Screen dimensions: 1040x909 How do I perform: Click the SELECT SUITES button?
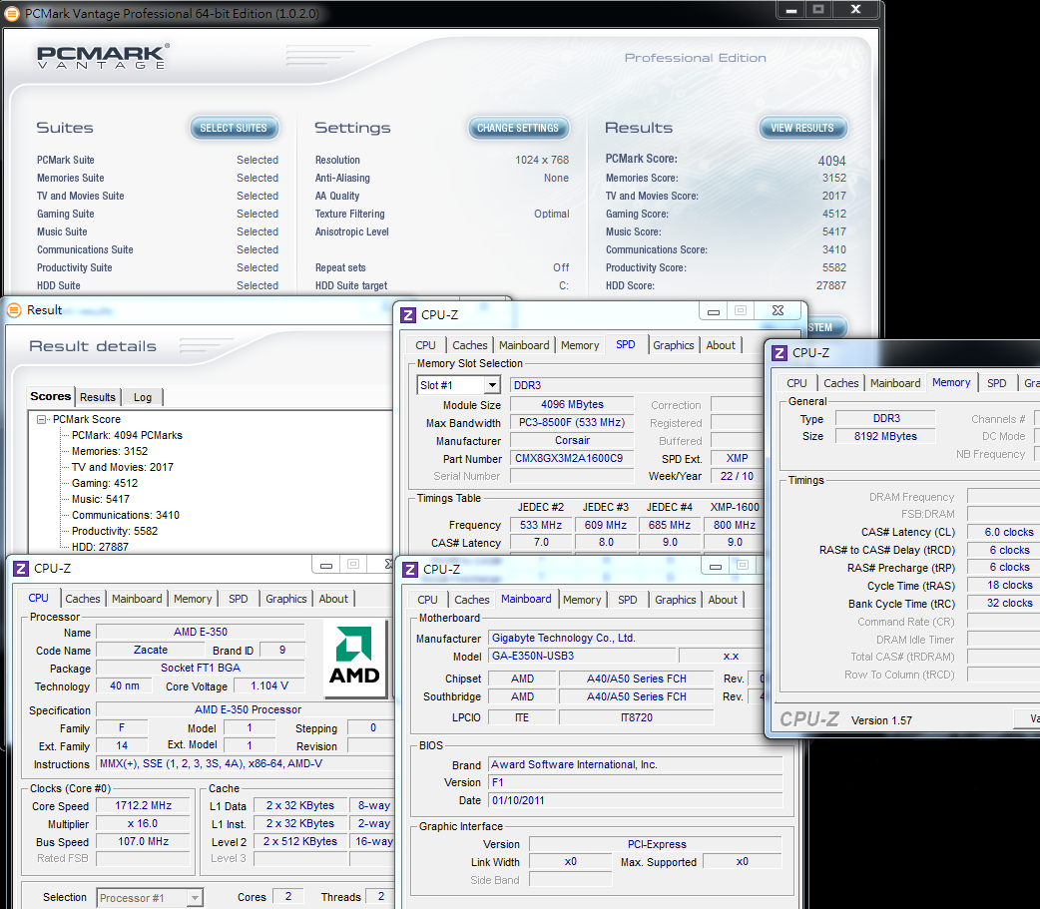tap(234, 128)
